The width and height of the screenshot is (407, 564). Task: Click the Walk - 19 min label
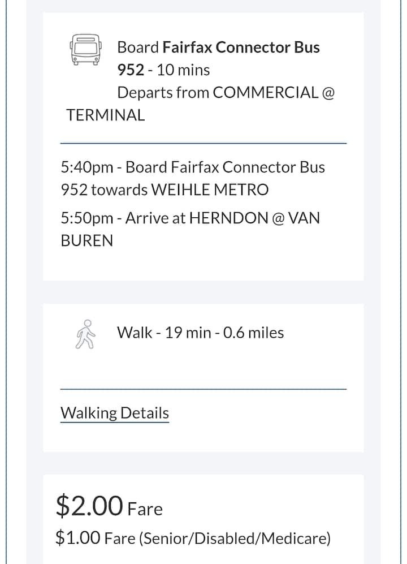(165, 333)
